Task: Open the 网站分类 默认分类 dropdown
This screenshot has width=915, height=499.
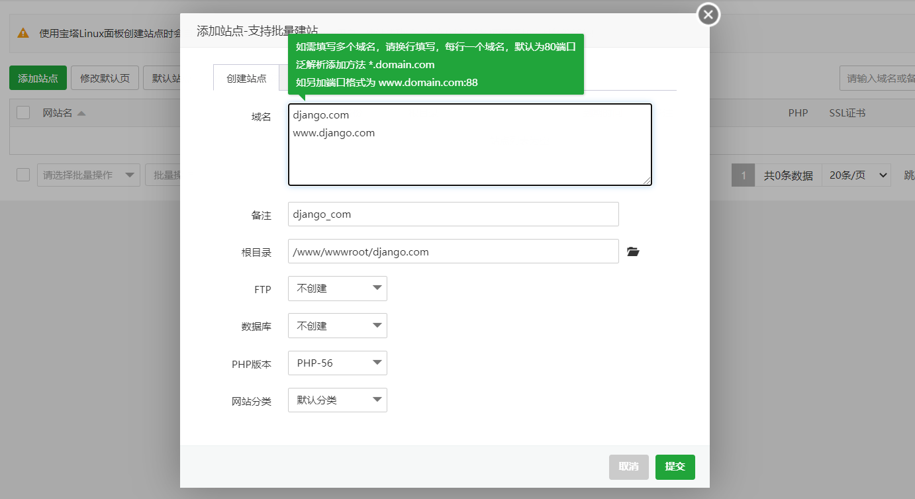Action: pyautogui.click(x=337, y=400)
